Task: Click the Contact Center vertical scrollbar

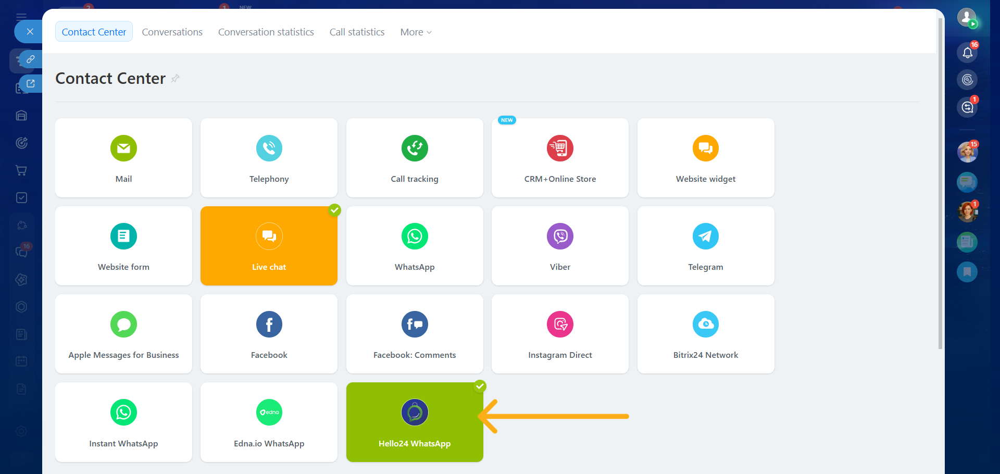Action: [x=940, y=183]
